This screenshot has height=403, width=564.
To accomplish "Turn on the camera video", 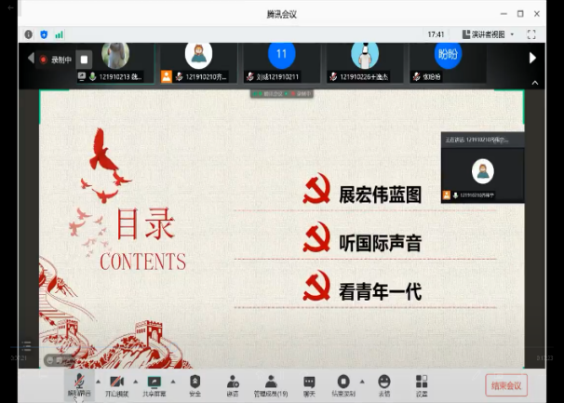I will (x=116, y=383).
